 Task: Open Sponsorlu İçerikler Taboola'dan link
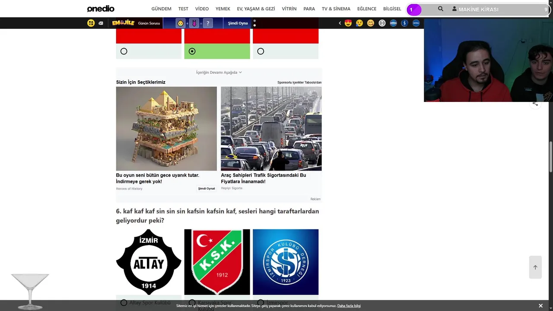(x=299, y=83)
